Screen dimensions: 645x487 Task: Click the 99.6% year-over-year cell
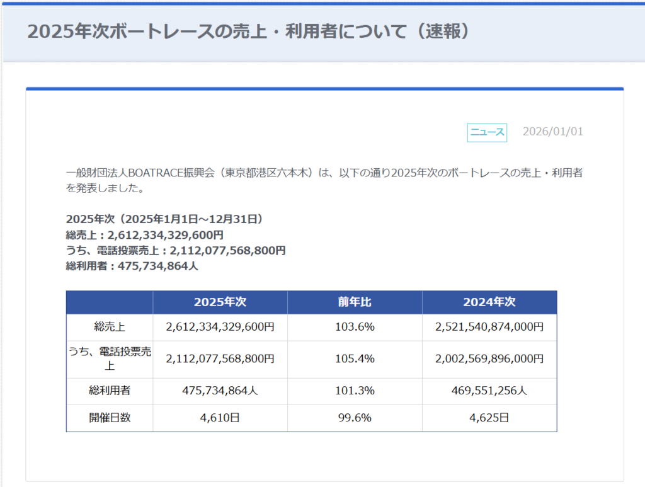click(355, 418)
